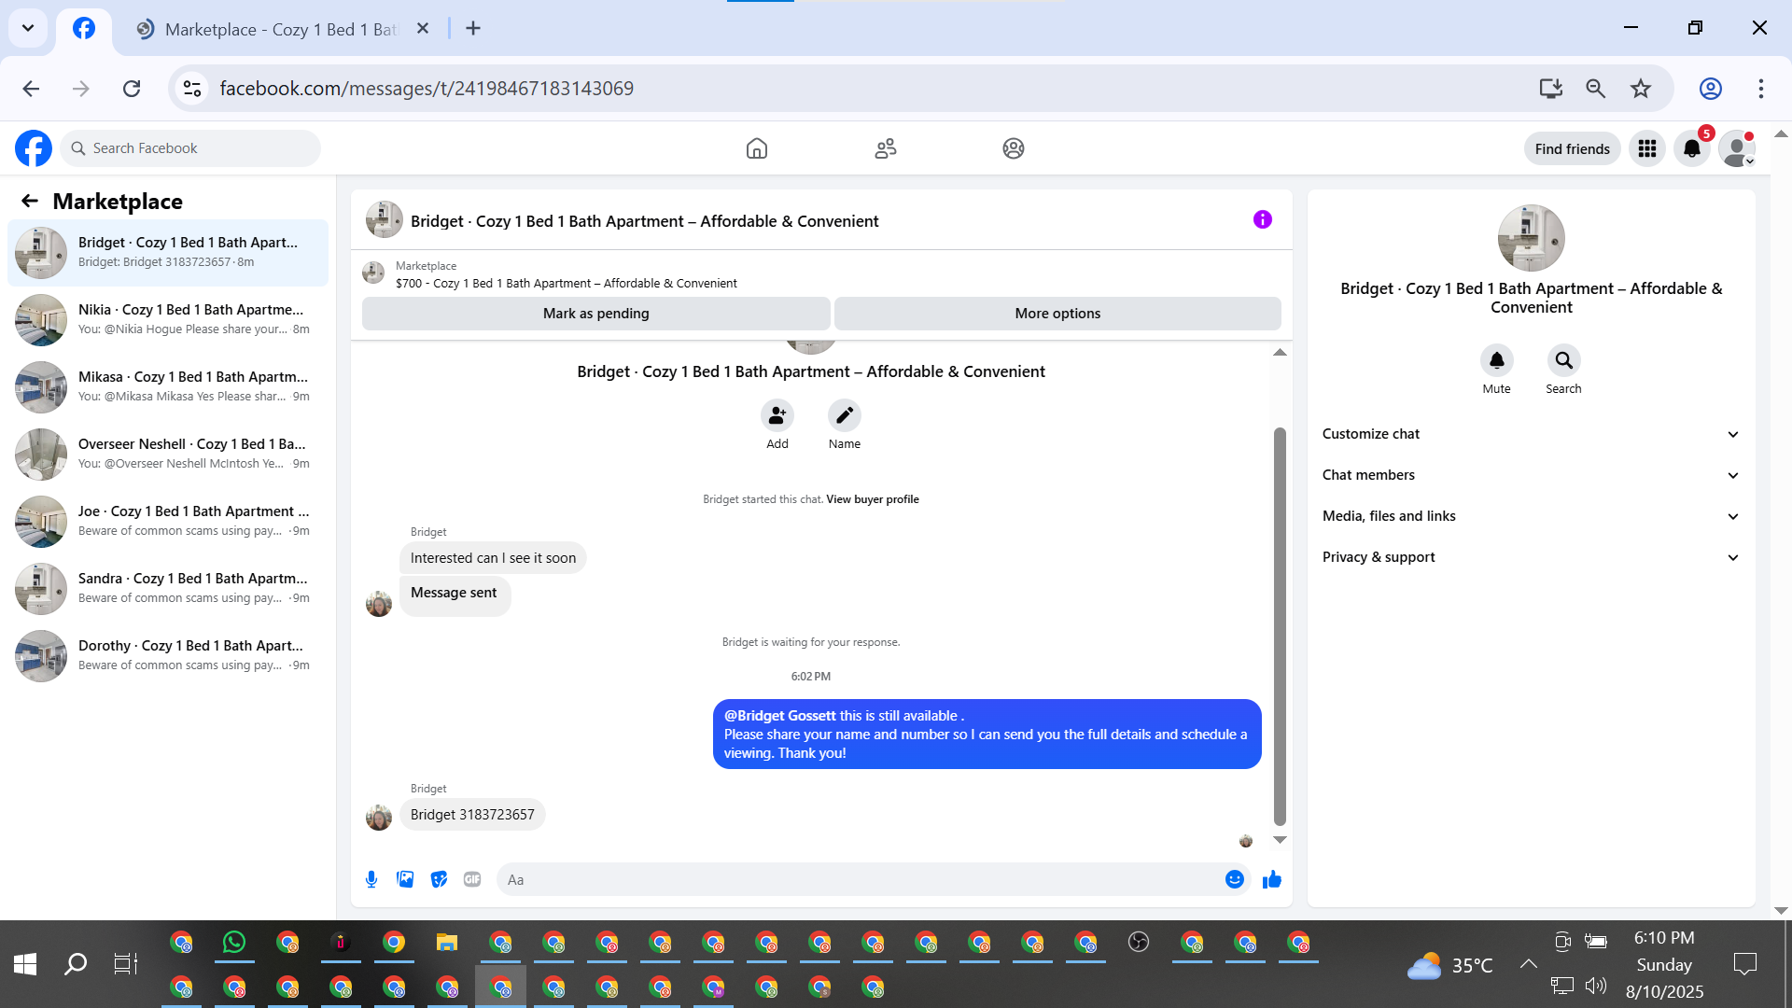Click the More options button

point(1057,314)
